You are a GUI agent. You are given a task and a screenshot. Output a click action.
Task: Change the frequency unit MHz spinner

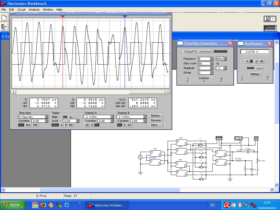pyautogui.click(x=225, y=59)
